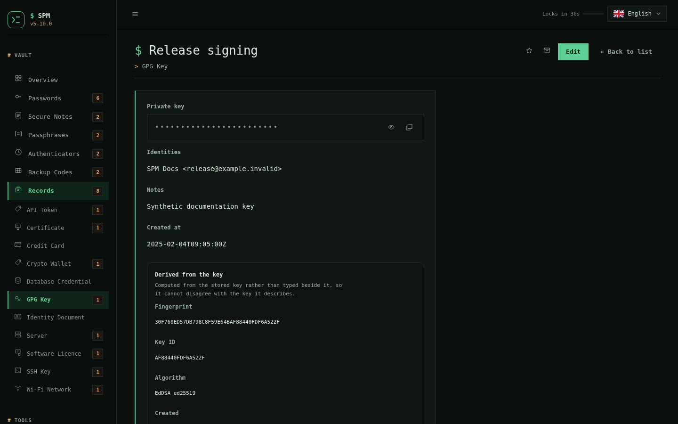
Task: Click the Key ID value AF88440FDF6A522F
Action: tap(180, 358)
